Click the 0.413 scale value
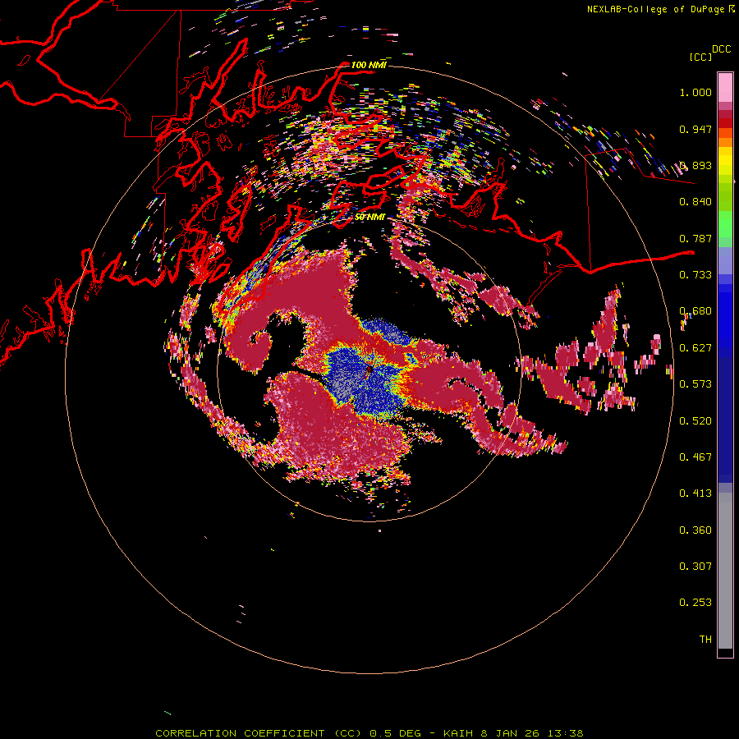 [x=695, y=493]
